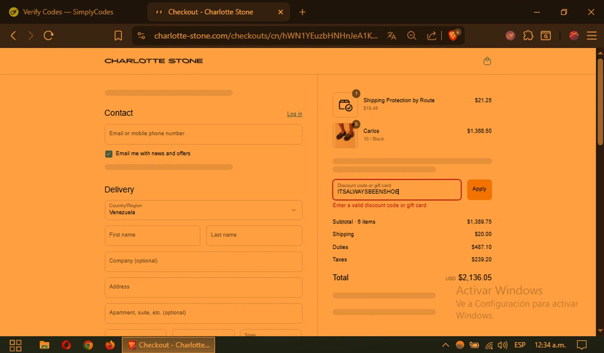Follow the Log in link
The image size is (604, 353).
click(x=294, y=114)
